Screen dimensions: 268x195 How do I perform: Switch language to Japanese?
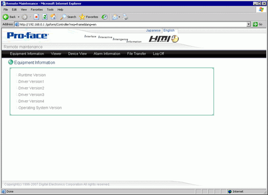click(153, 31)
